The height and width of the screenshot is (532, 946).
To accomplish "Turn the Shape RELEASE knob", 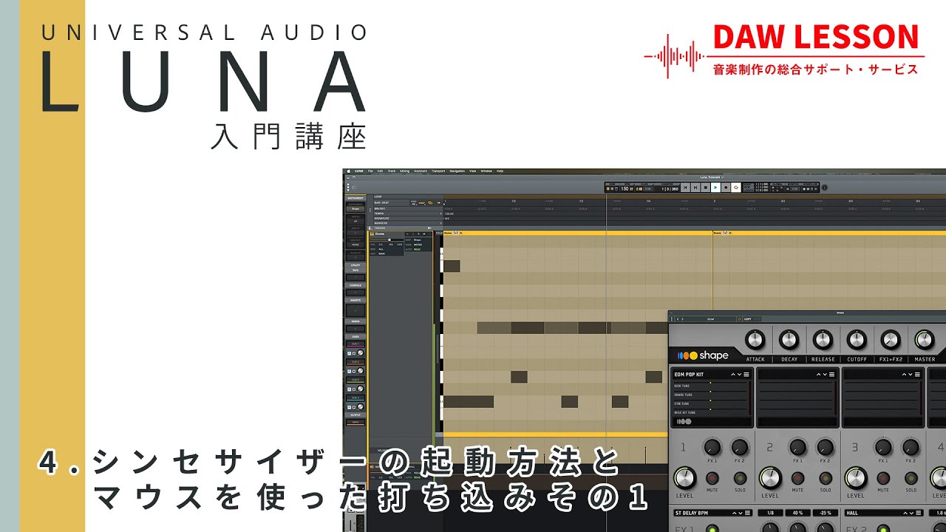I will click(x=823, y=341).
